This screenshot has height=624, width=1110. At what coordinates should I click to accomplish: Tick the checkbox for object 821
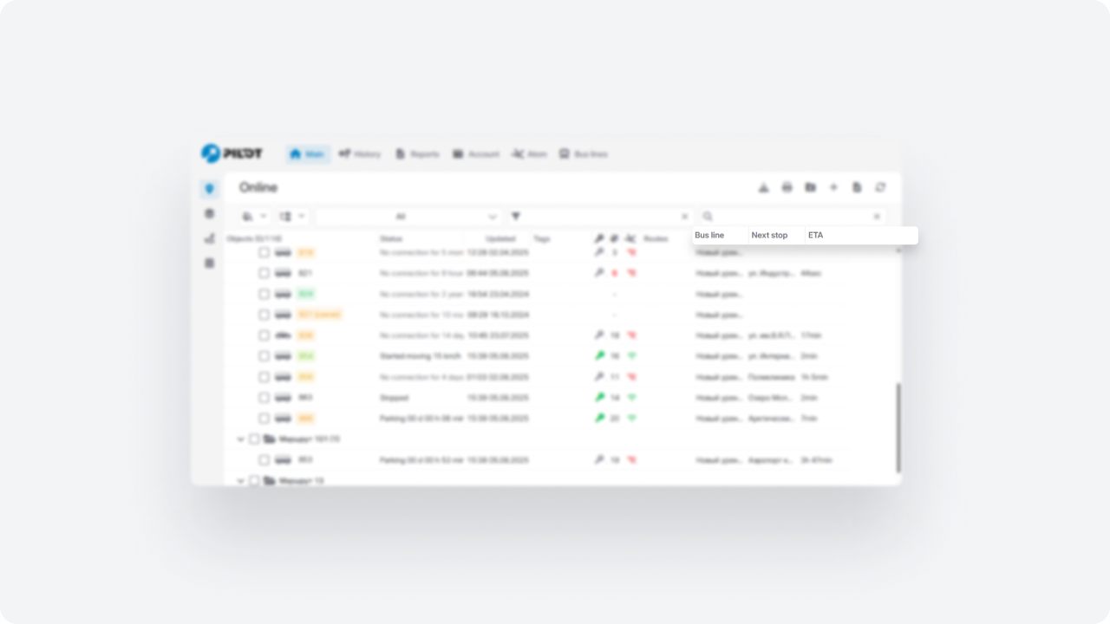click(x=264, y=273)
